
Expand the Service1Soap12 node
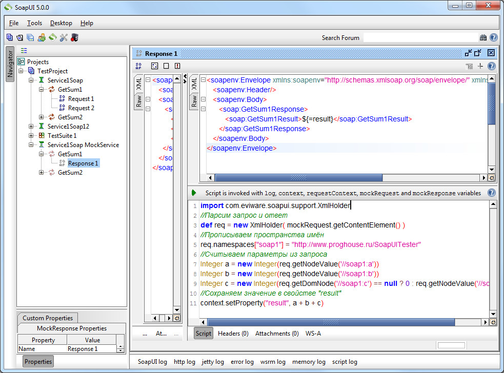click(31, 127)
